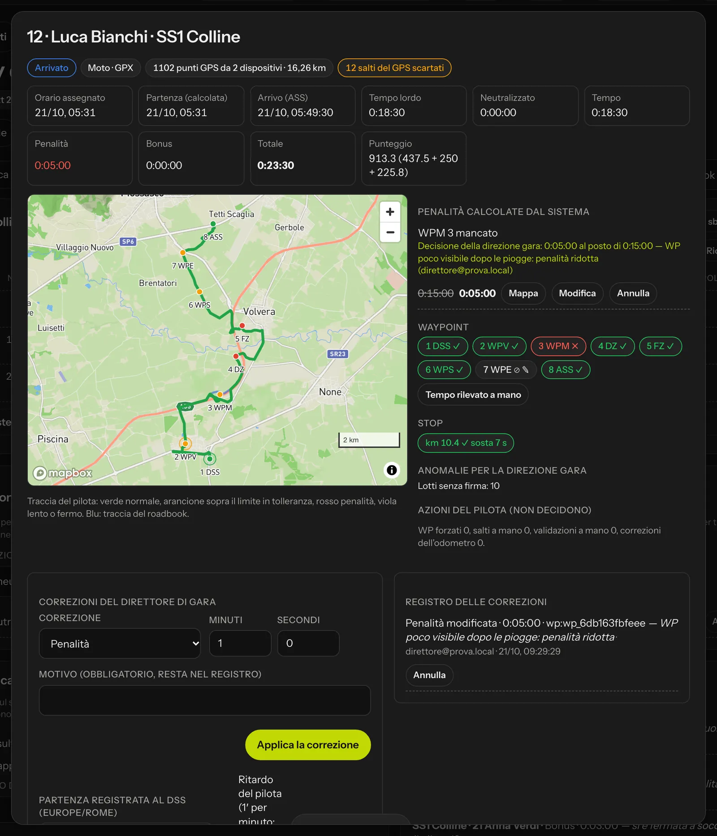Select the 4 DZ red marker on map
Image resolution: width=717 pixels, height=836 pixels.
point(236,356)
